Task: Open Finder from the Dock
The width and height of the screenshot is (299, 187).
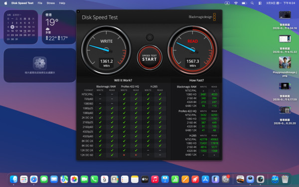Action: (x=14, y=179)
